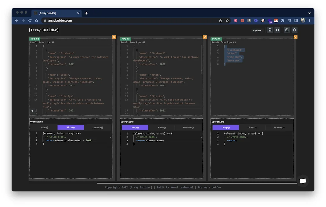Click the PIPE #2 green label
326x207 pixels.
35,39
